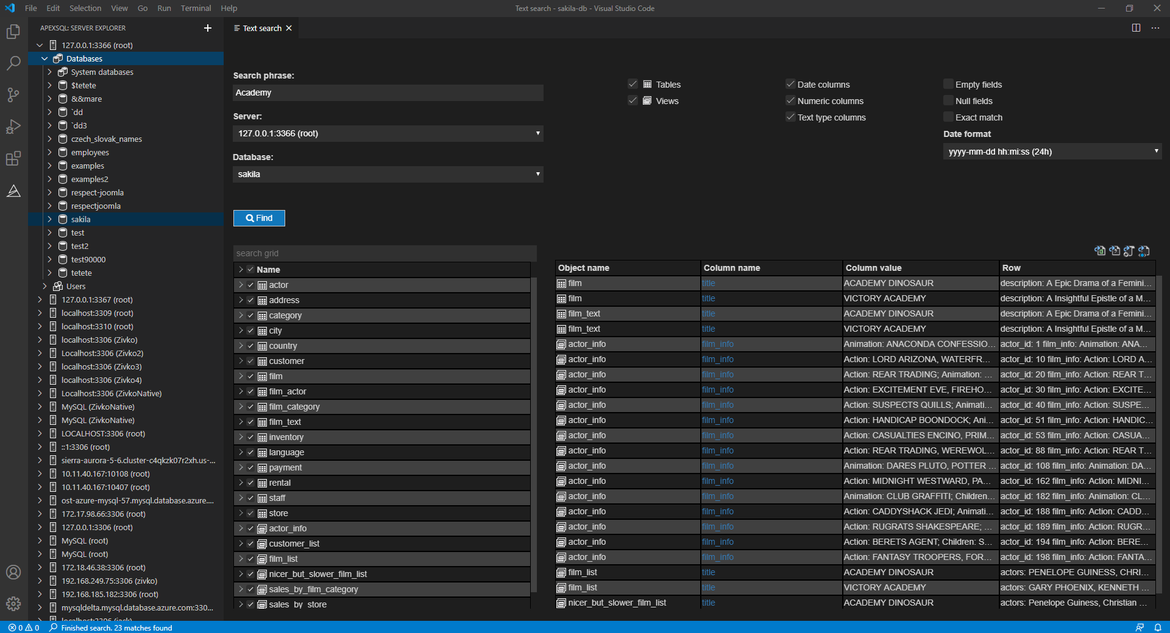This screenshot has height=633, width=1170.
Task: Open the Source Control view
Action: coord(13,95)
